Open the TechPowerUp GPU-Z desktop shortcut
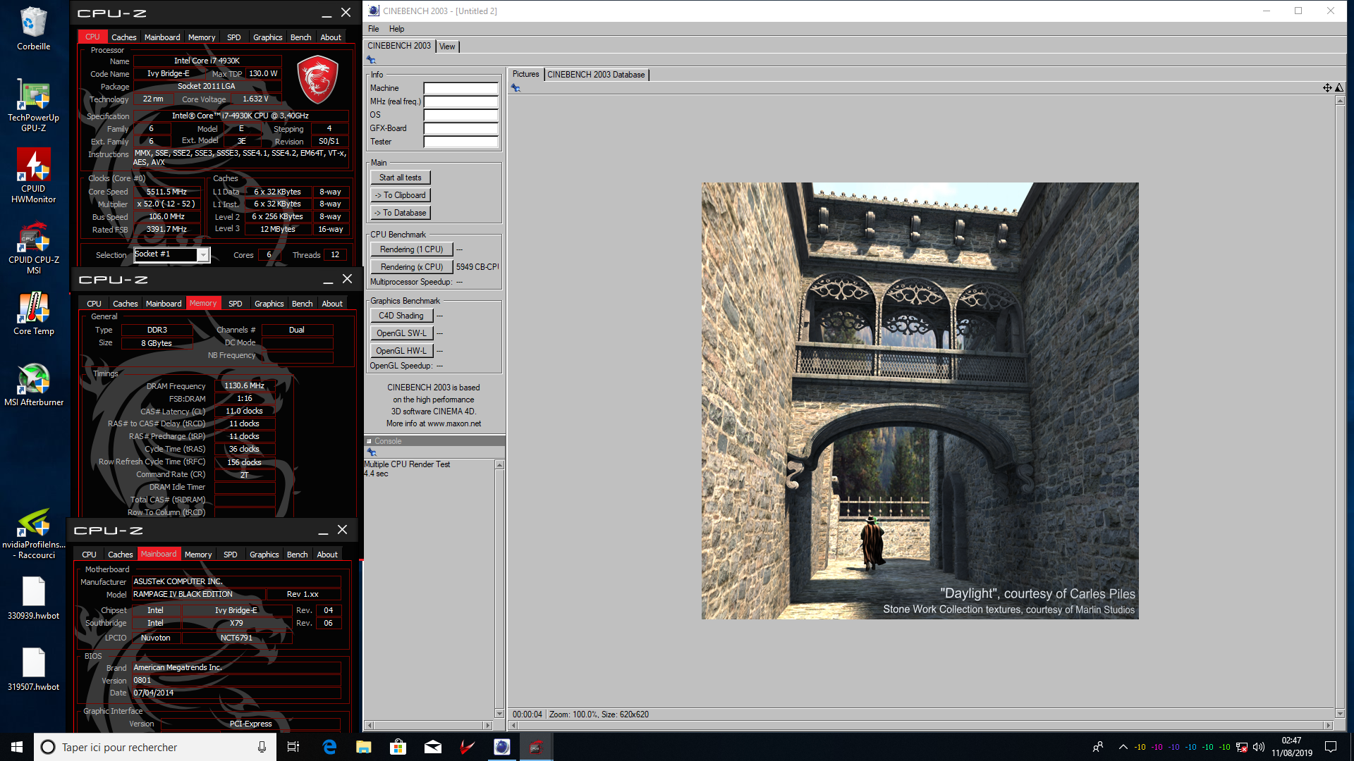 (33, 106)
